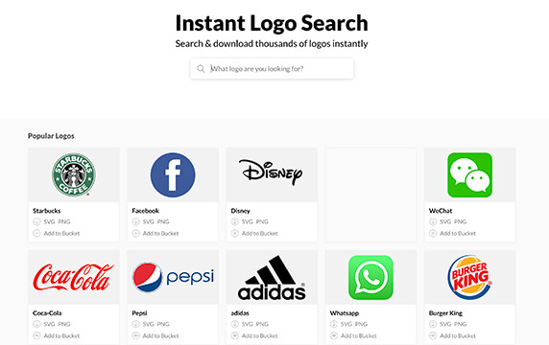Download WeChat logo as PNG
The image size is (549, 345).
point(460,221)
